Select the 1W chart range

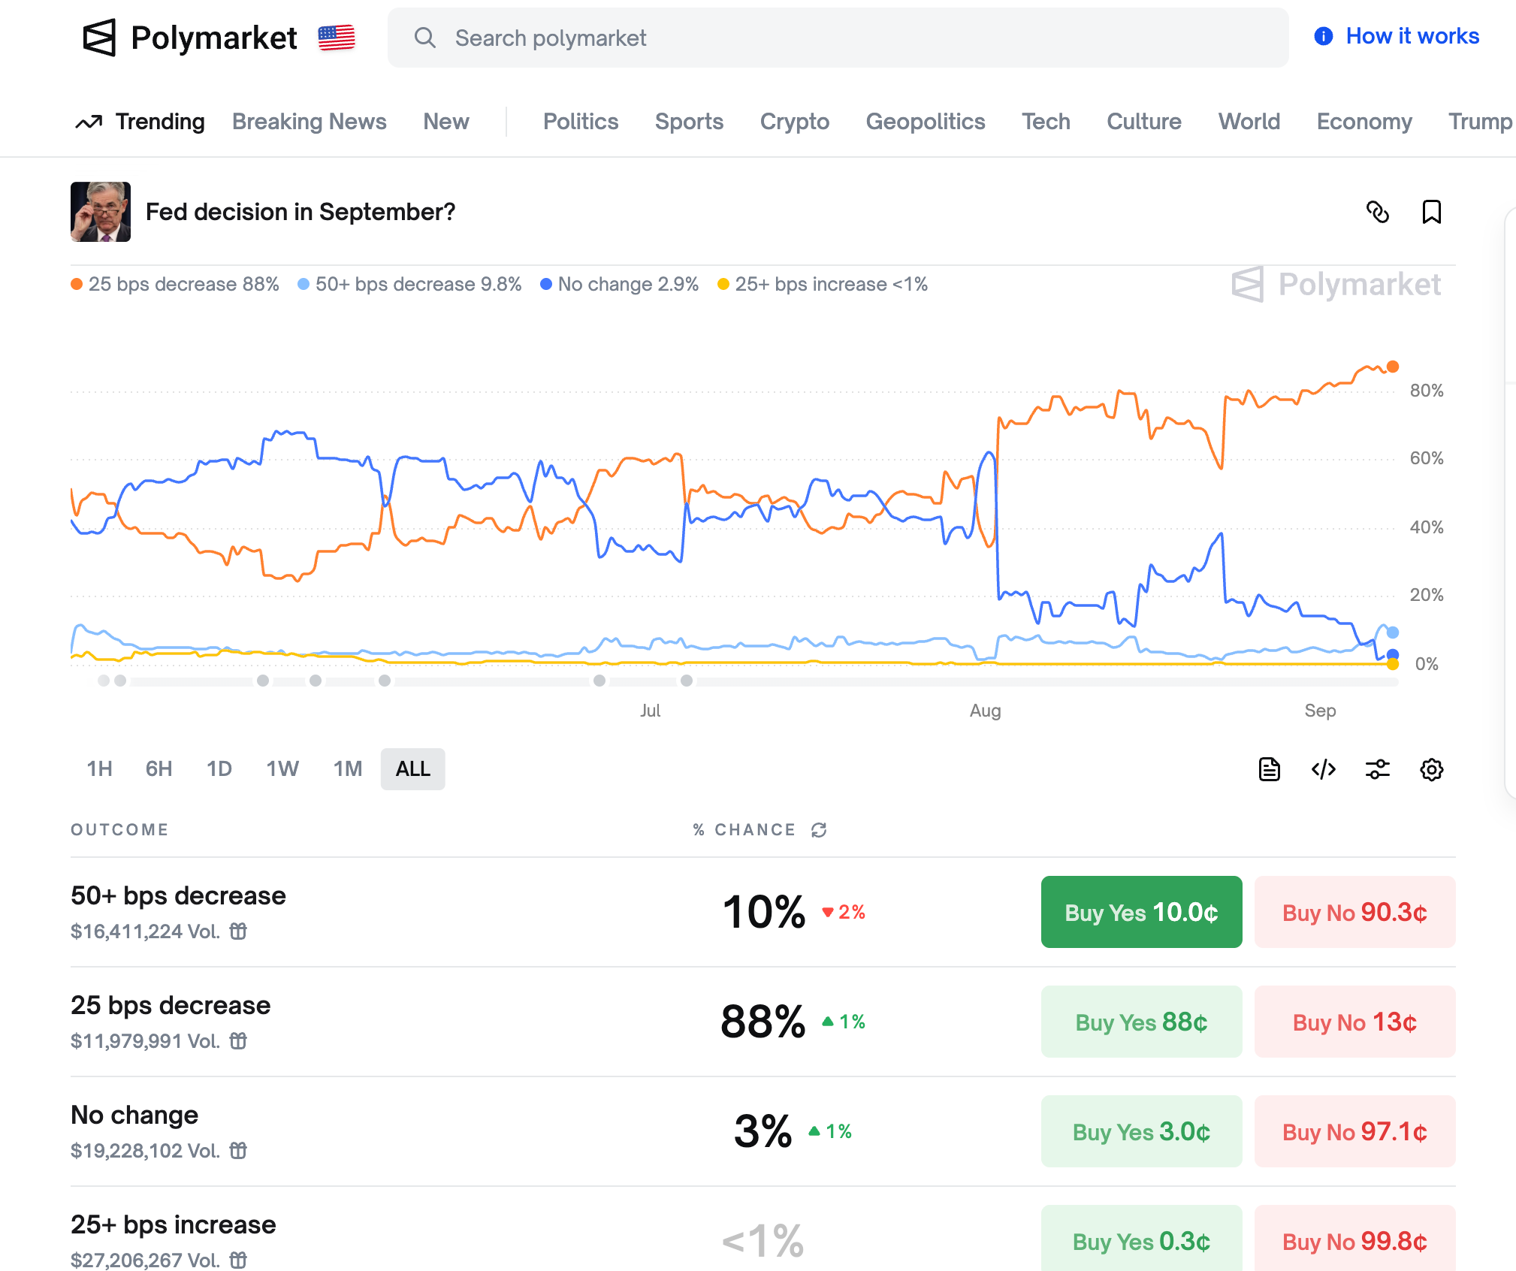click(282, 769)
